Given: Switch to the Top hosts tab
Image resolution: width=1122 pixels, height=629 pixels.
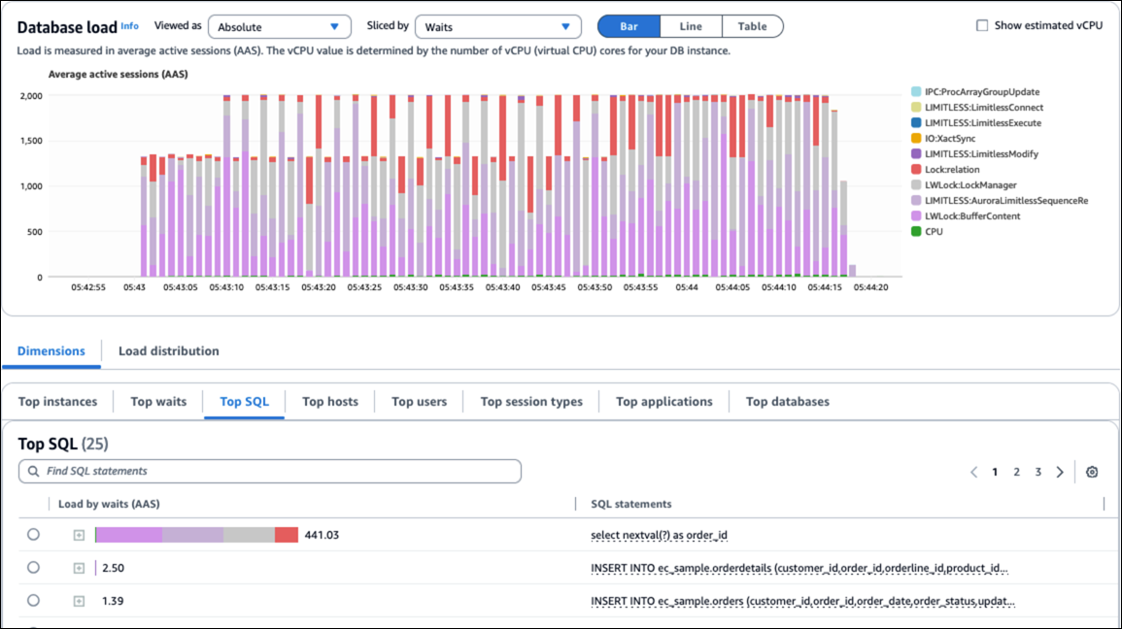Looking at the screenshot, I should click(330, 401).
